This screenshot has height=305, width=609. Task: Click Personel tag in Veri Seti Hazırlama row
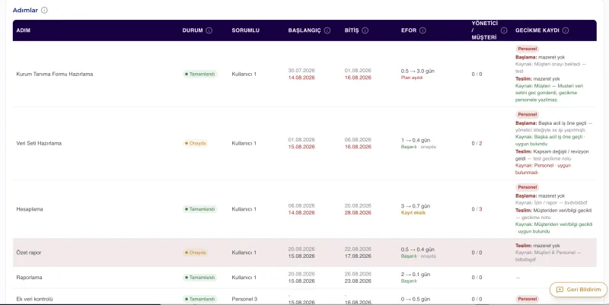527,115
